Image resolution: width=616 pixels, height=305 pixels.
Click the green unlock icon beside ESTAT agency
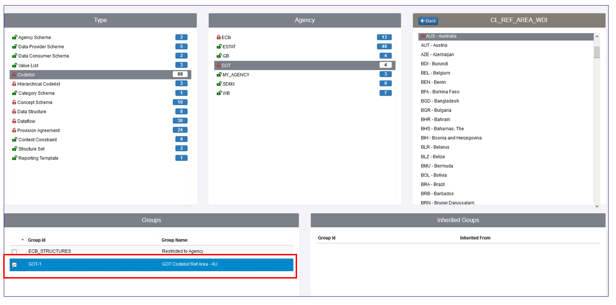pos(219,47)
